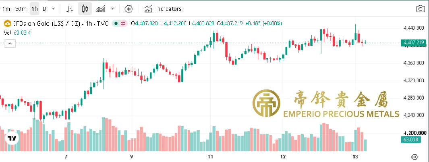This screenshot has height=162, width=429.
Task: Click the TradingView logo at bottom left
Action: (12, 139)
